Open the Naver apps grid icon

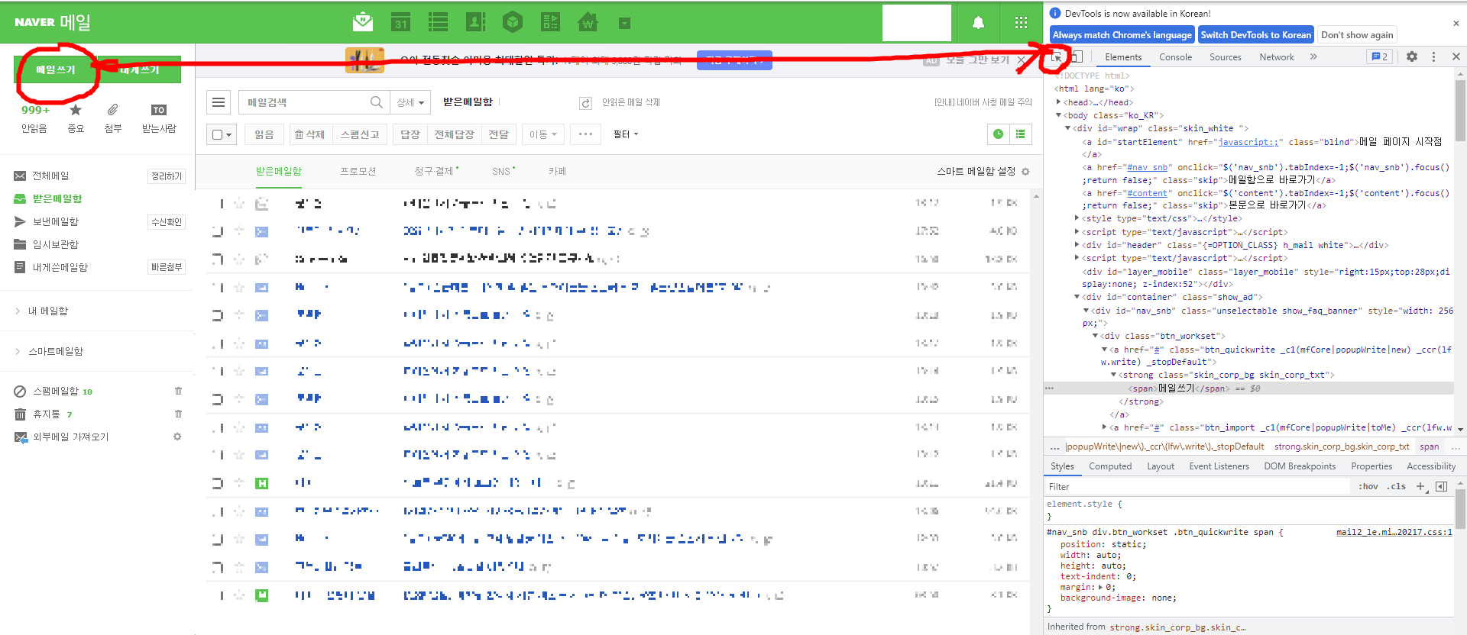click(1021, 23)
